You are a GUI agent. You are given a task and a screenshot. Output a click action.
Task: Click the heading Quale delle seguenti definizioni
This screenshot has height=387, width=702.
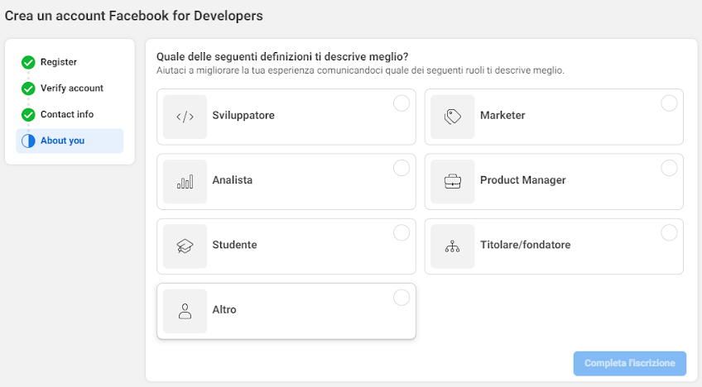pos(282,57)
